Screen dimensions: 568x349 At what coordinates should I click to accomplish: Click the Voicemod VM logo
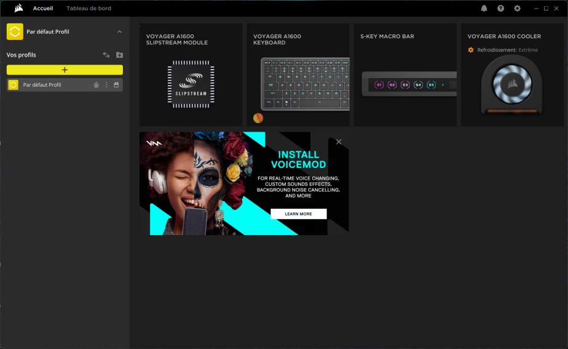click(154, 143)
